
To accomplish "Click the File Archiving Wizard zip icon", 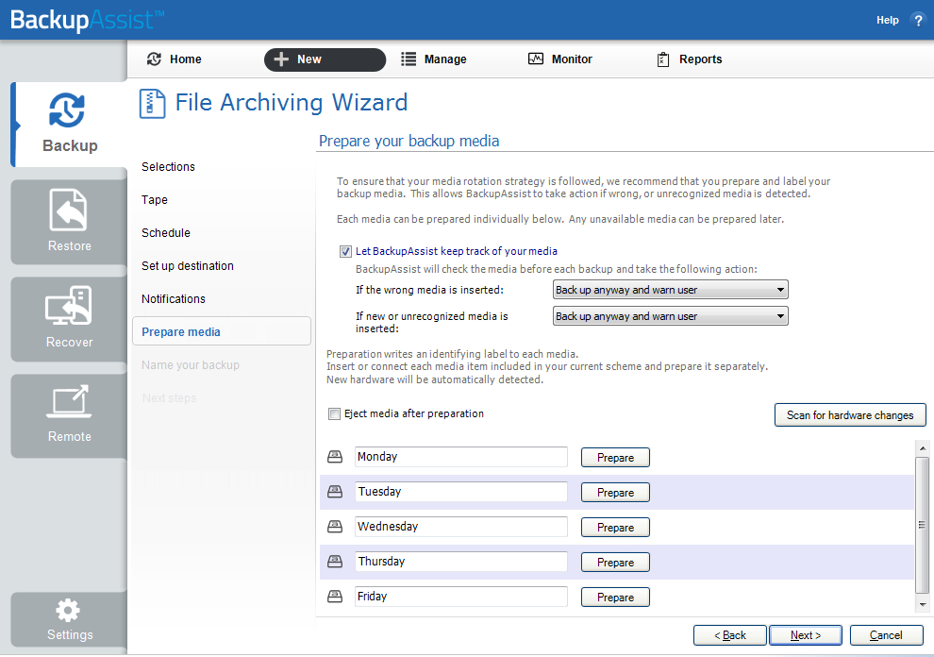I will click(x=152, y=103).
